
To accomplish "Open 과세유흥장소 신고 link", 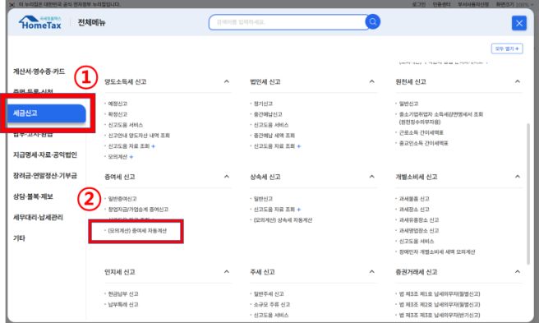I will (x=419, y=220).
